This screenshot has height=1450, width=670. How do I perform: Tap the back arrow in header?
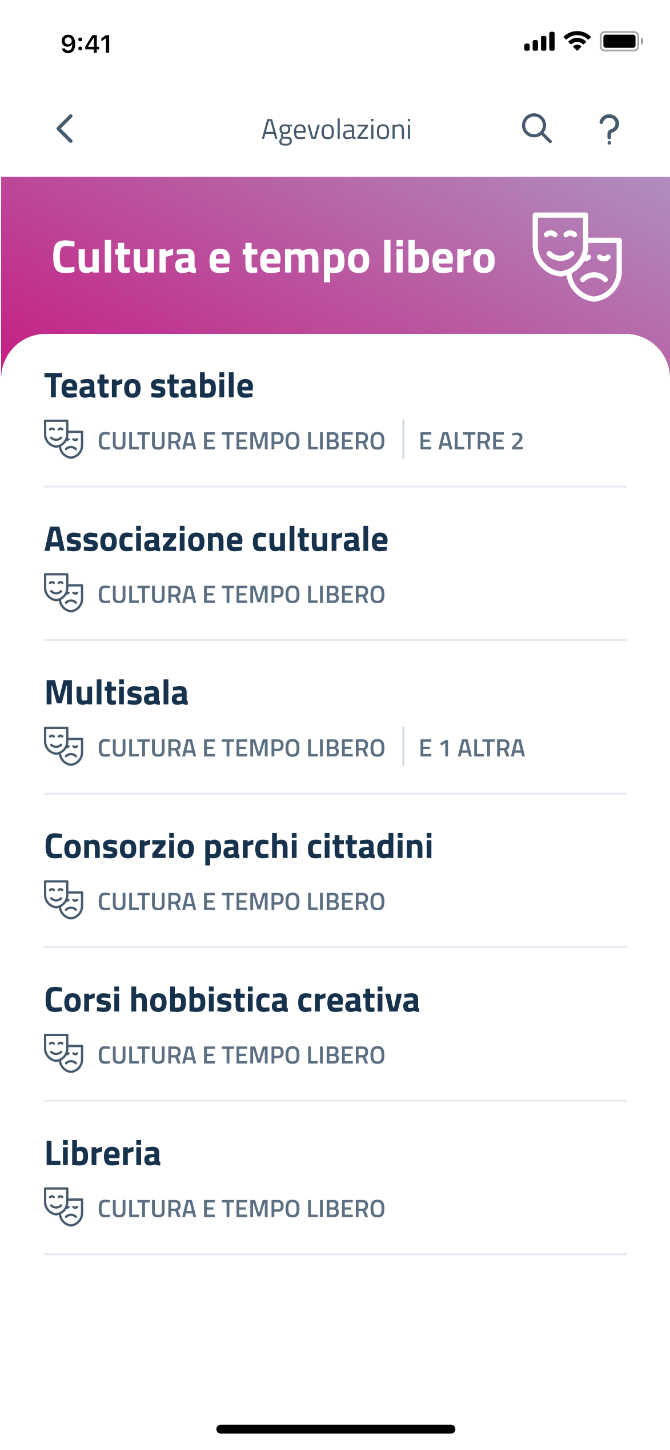pyautogui.click(x=65, y=129)
